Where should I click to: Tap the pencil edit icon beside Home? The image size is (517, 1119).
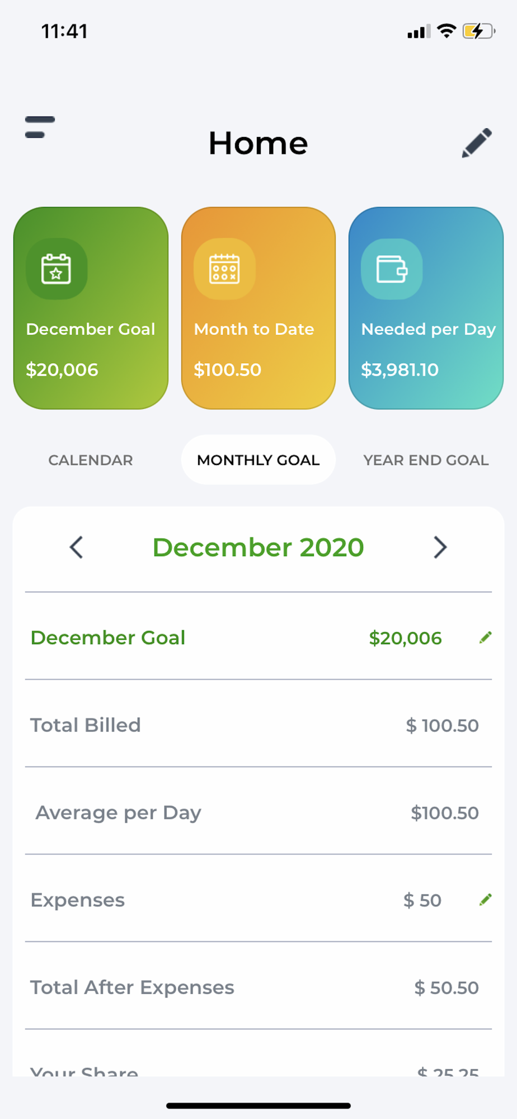coord(477,143)
